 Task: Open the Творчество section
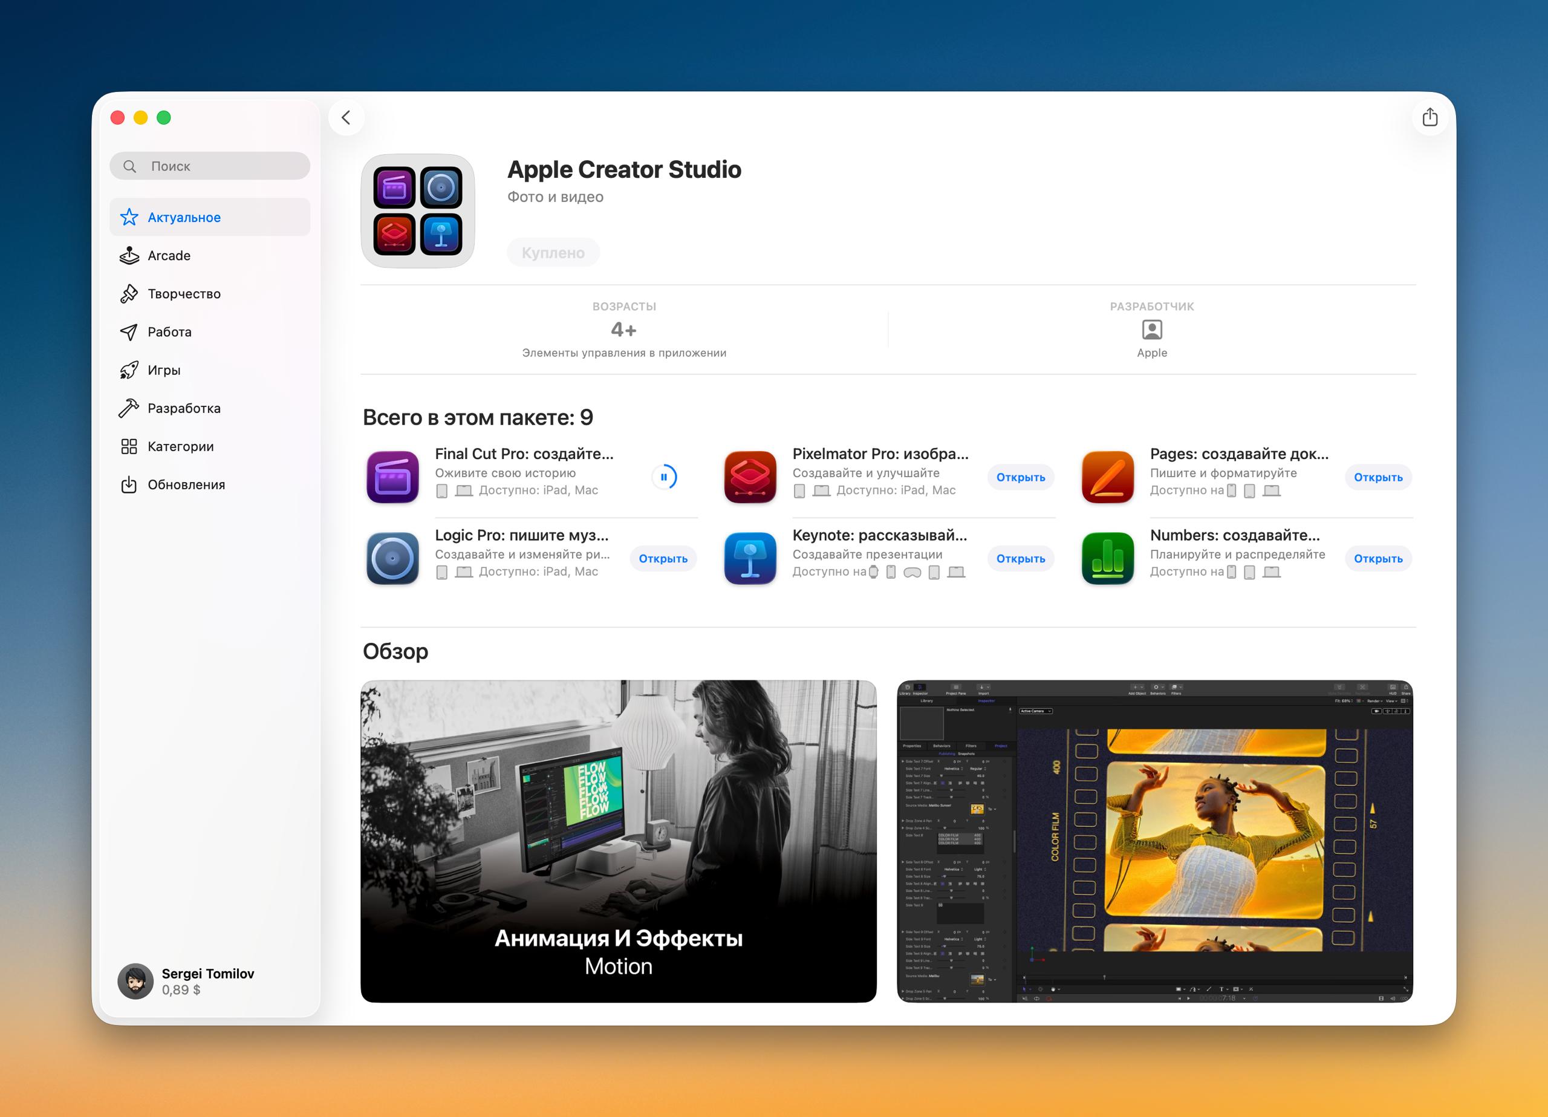(210, 293)
